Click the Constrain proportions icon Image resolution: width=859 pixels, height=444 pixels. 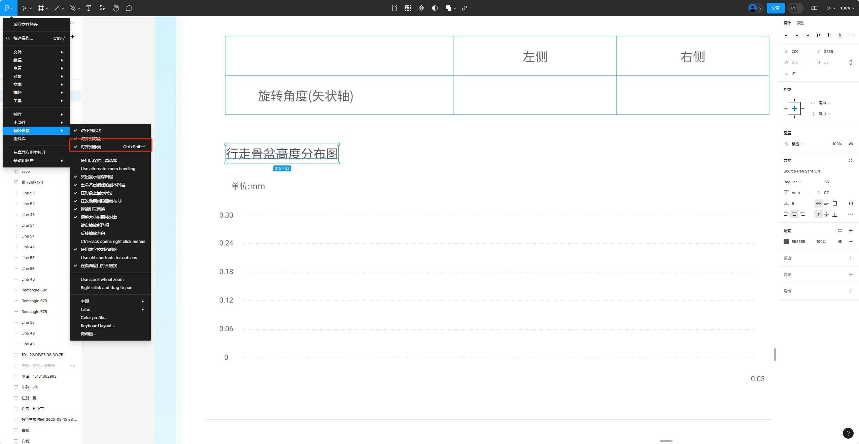point(851,62)
